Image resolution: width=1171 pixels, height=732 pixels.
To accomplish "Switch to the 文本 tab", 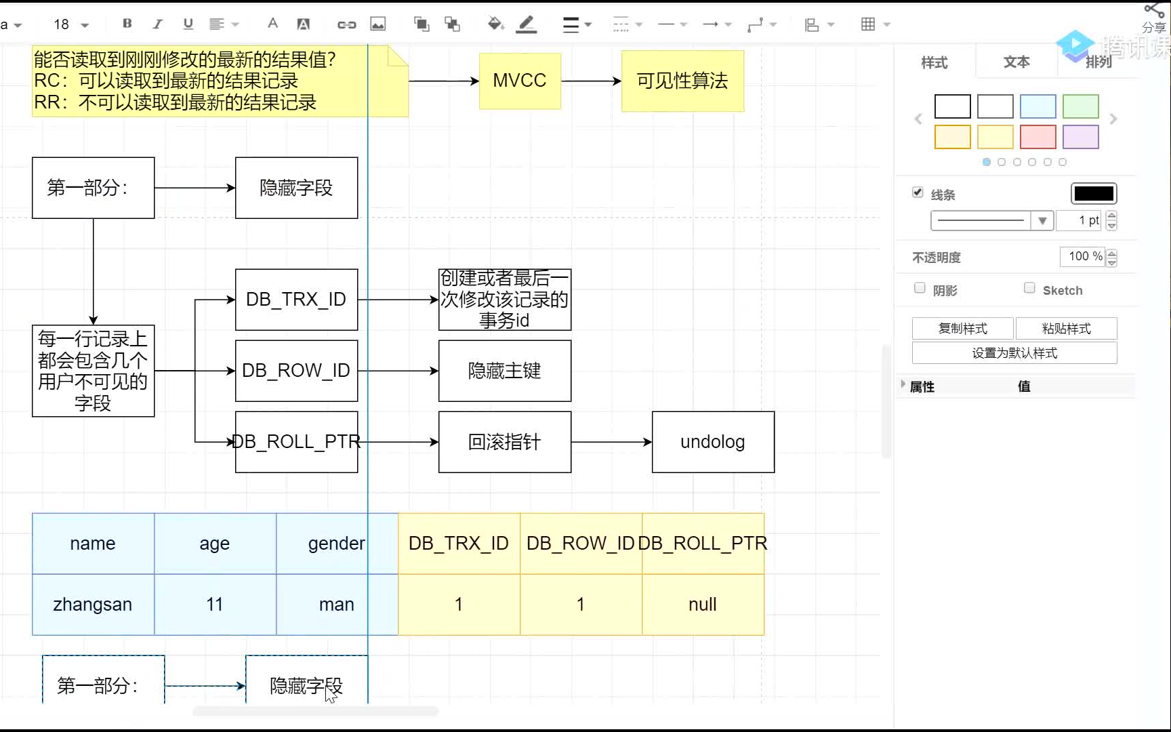I will pos(1016,61).
